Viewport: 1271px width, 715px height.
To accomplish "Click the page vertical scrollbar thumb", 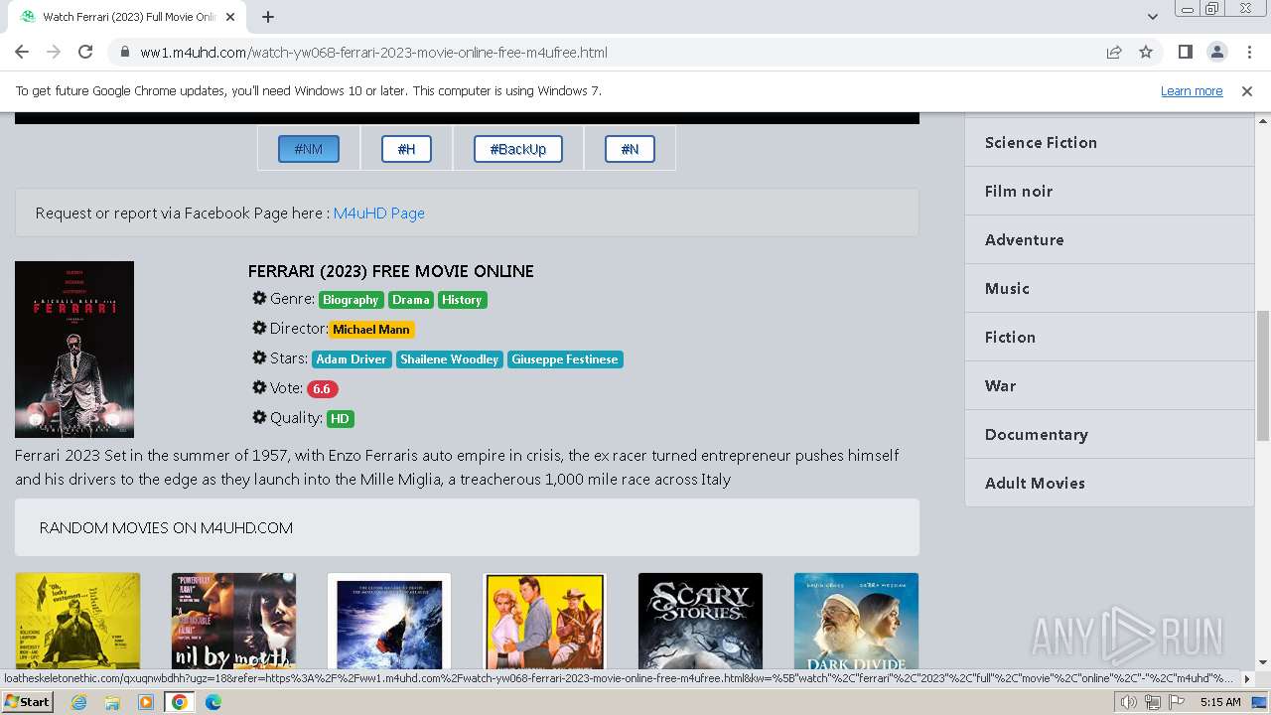I will click(1263, 375).
